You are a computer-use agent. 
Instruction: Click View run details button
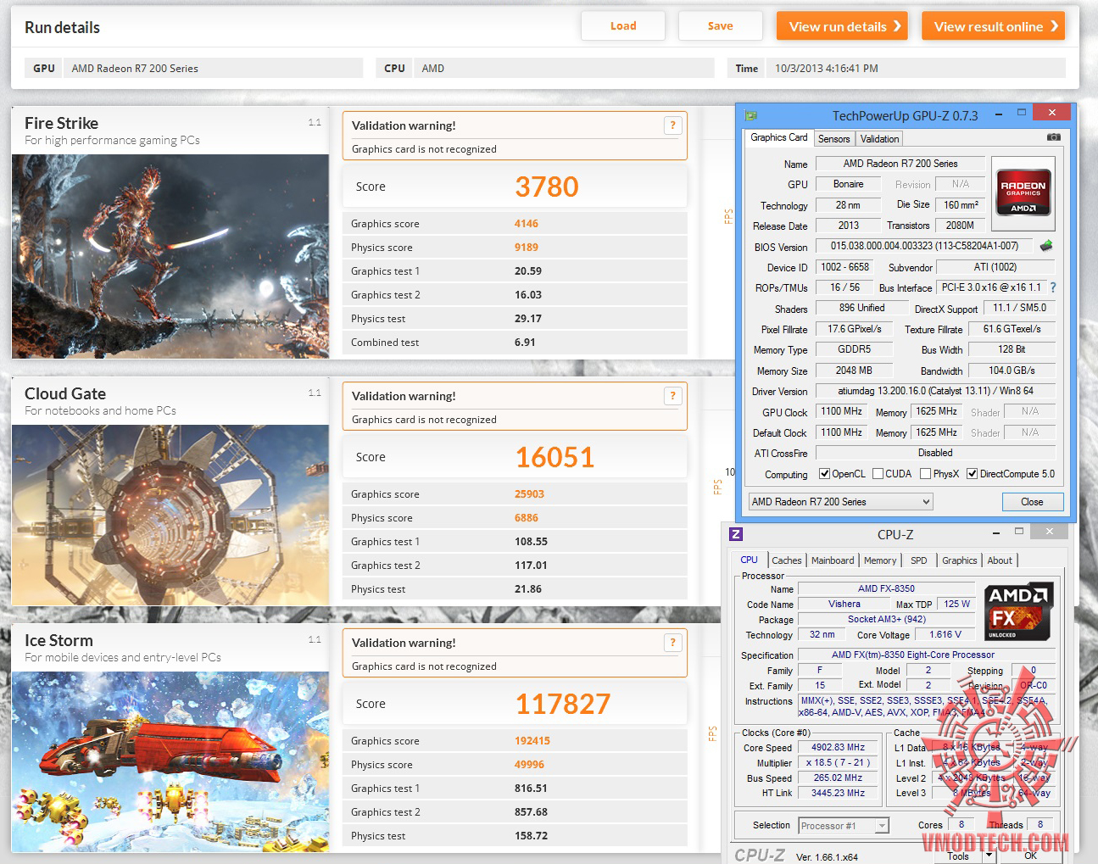[842, 26]
